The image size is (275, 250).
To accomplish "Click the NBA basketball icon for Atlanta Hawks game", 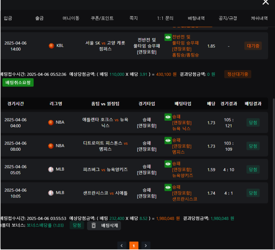I will tap(51, 122).
